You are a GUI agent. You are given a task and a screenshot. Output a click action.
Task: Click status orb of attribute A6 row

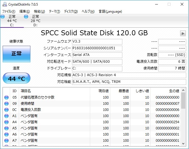point(6,134)
